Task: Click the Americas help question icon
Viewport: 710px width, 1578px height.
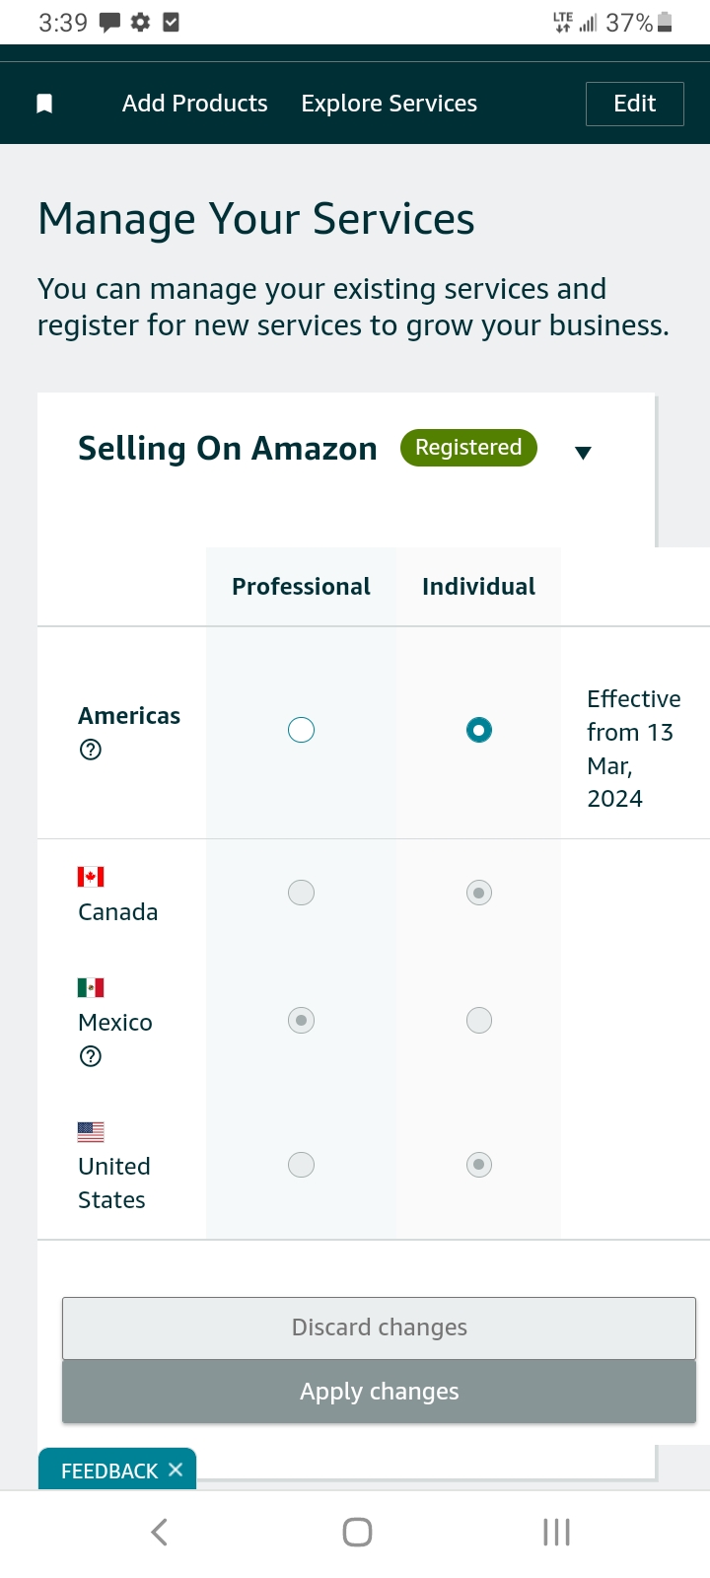Action: [x=91, y=750]
